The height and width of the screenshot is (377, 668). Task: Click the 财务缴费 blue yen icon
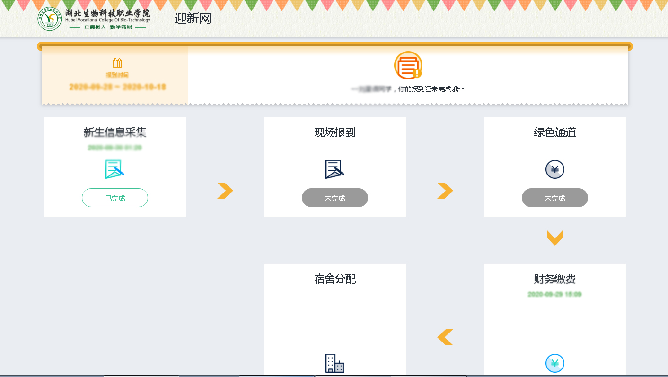(x=554, y=363)
